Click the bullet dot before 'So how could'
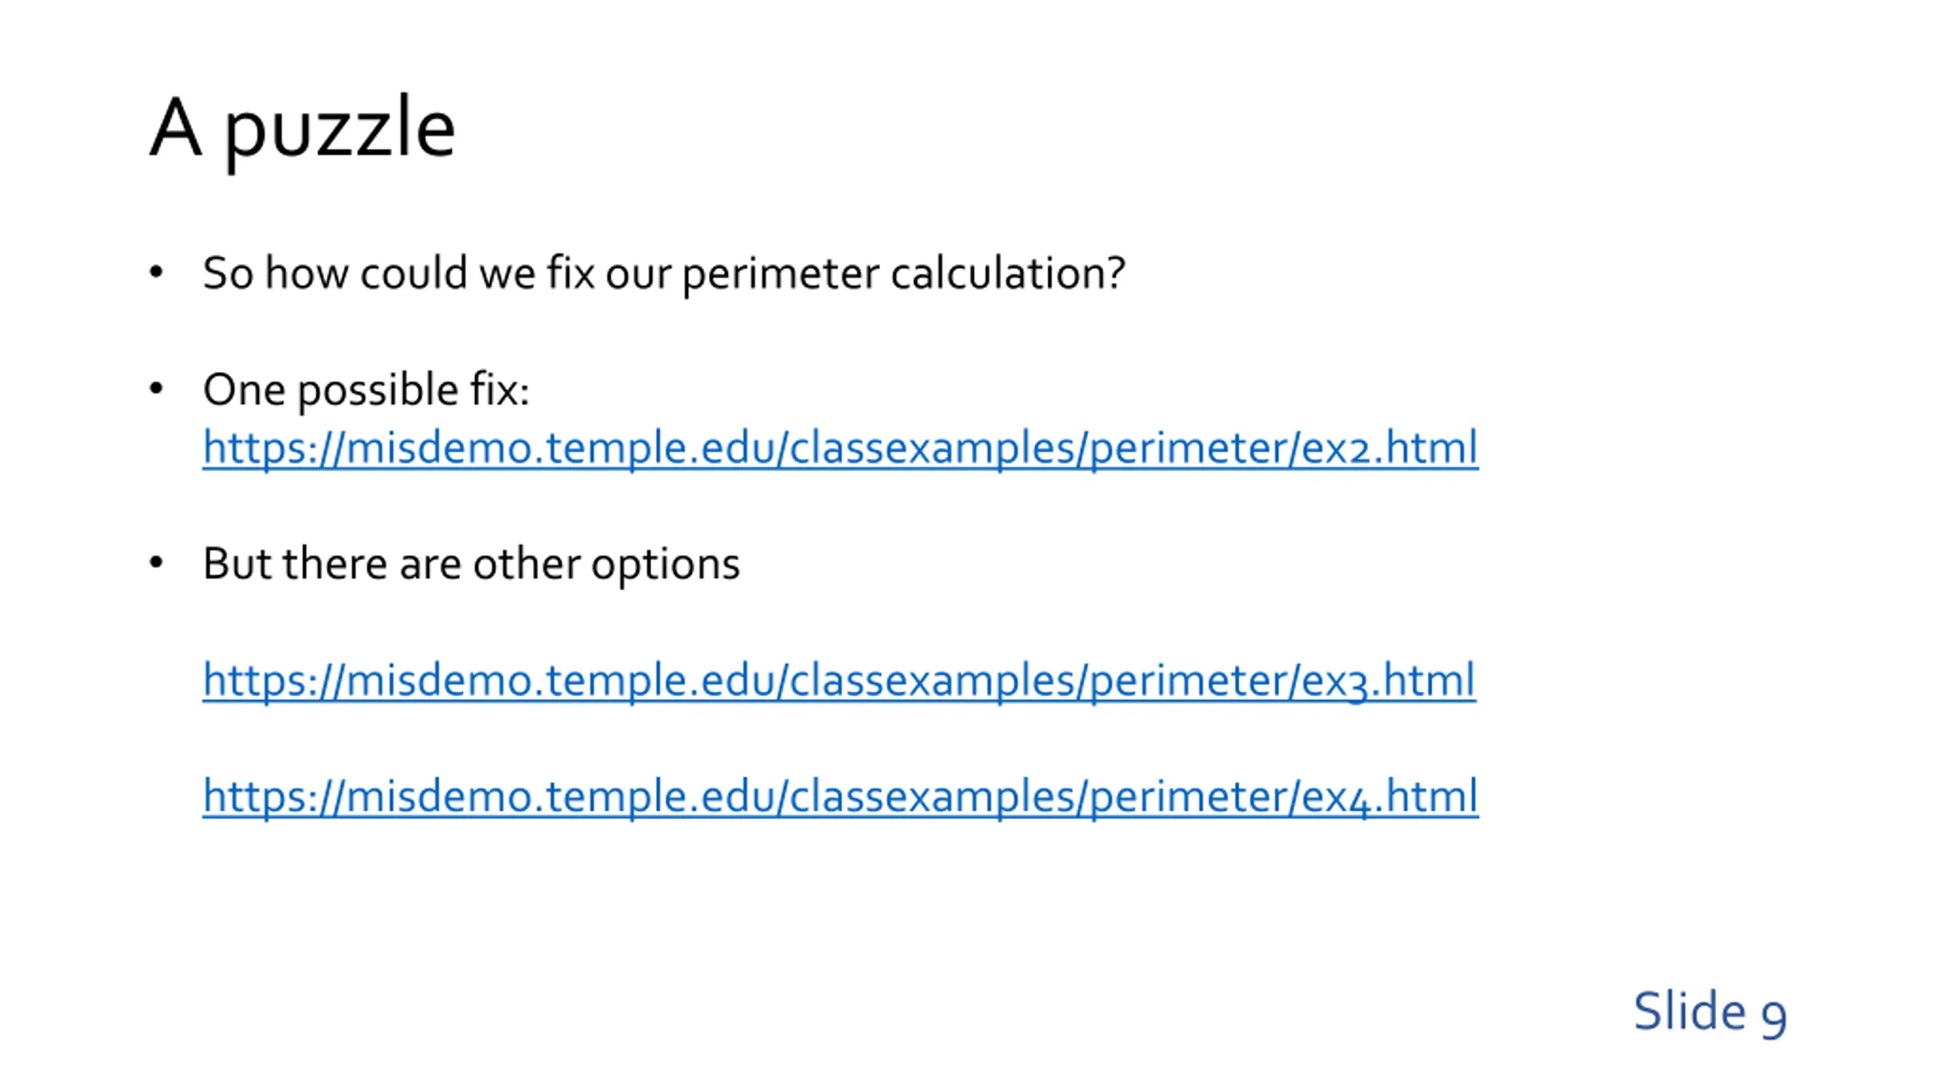The height and width of the screenshot is (1089, 1937). [156, 271]
